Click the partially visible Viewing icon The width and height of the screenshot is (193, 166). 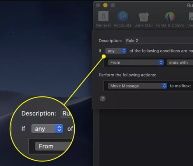pos(191,16)
